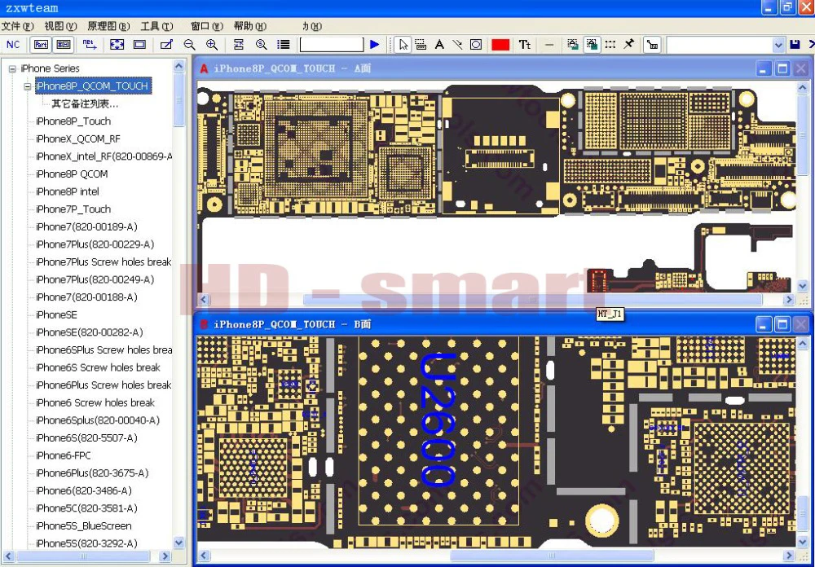The width and height of the screenshot is (815, 567).
Task: Click the U2600 chip on the B面 board
Action: coord(438,430)
